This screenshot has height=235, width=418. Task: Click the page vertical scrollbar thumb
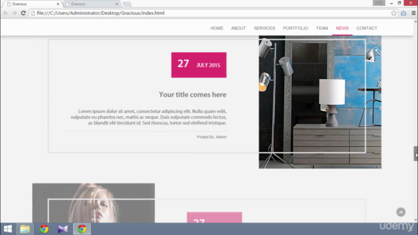(415, 153)
